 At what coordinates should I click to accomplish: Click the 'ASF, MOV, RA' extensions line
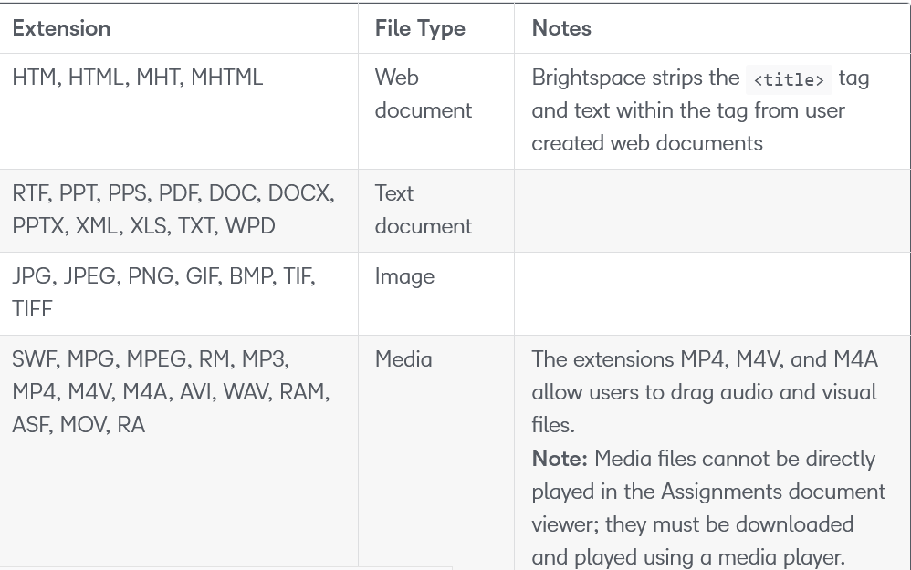[x=79, y=425]
